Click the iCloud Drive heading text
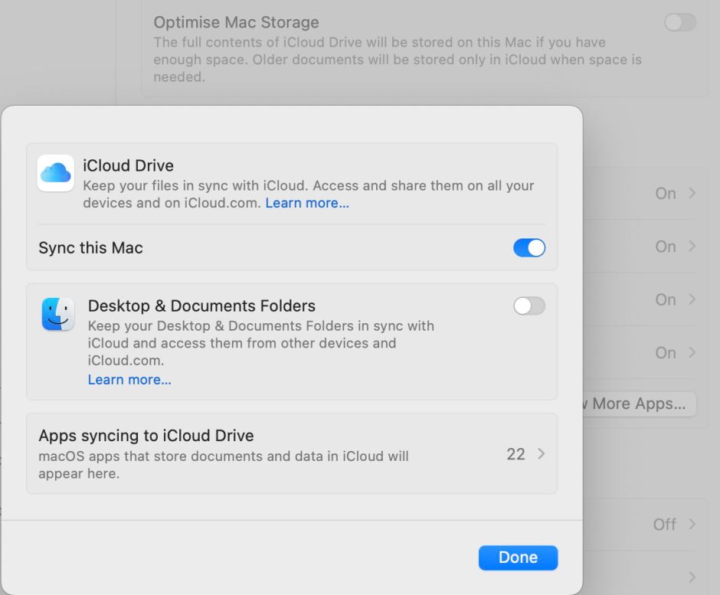Image resolution: width=720 pixels, height=595 pixels. tap(128, 165)
